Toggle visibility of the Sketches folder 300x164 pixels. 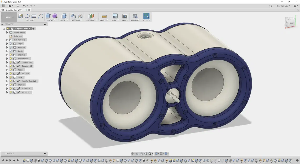click(11, 55)
